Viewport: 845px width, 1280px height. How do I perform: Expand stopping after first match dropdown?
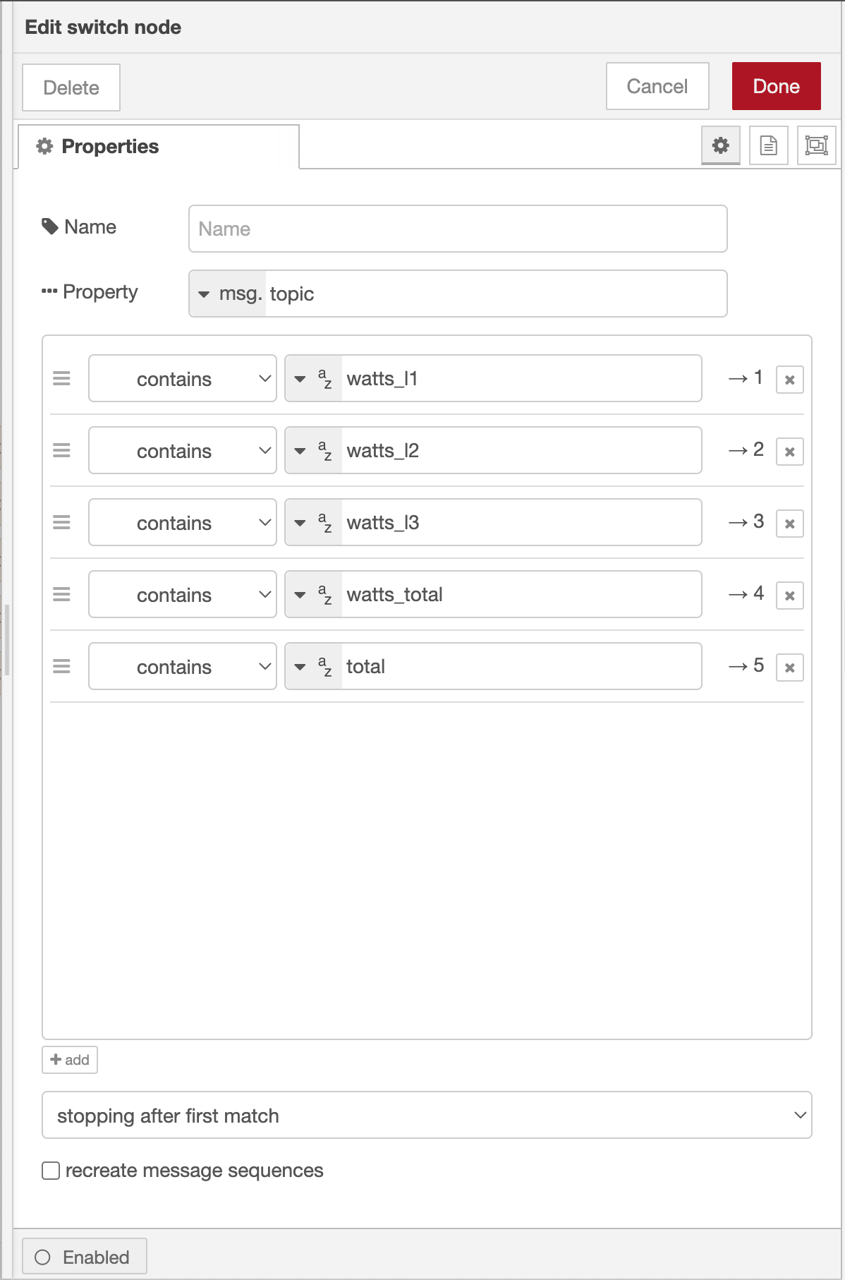click(427, 1115)
